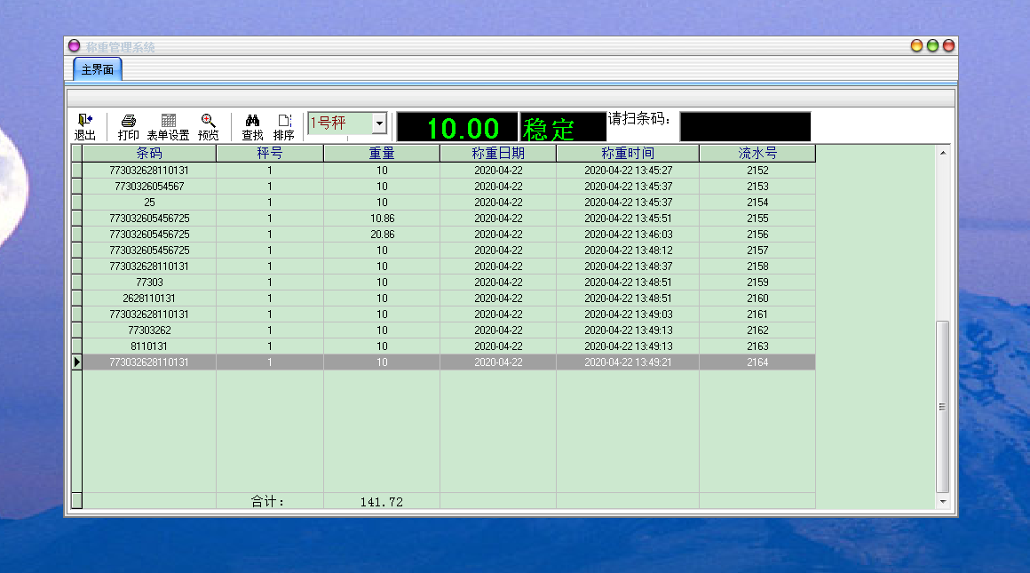Viewport: 1030px width, 573px height.
Task: Click the 退出 exit icon
Action: point(84,127)
